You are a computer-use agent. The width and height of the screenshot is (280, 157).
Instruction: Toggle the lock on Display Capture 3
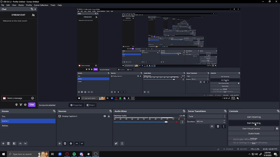coord(109,116)
